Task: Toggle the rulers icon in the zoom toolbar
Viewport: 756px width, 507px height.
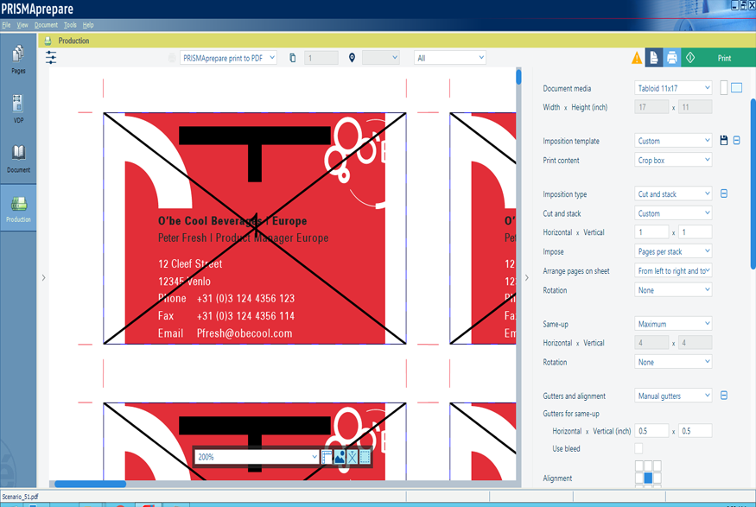Action: coord(327,456)
